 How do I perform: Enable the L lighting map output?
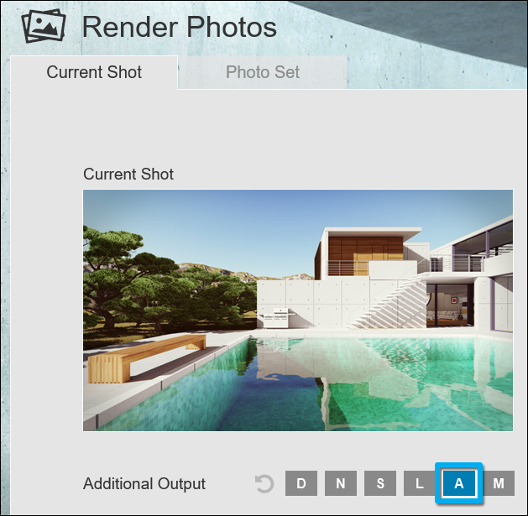pyautogui.click(x=420, y=483)
